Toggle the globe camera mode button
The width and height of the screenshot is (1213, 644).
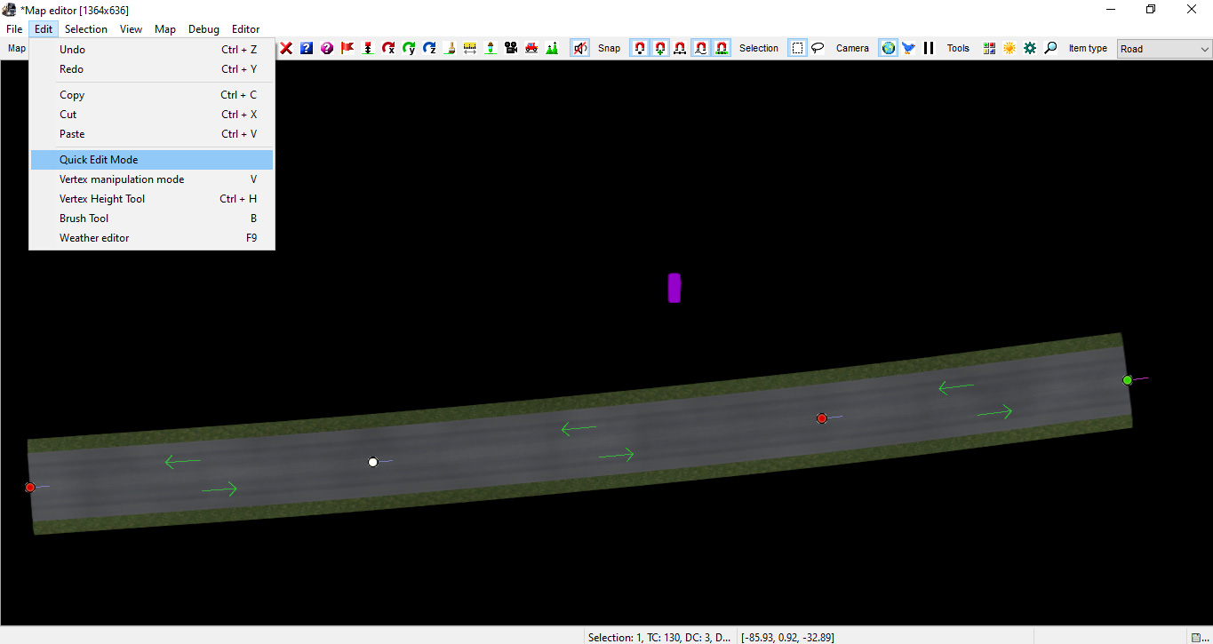pyautogui.click(x=888, y=48)
